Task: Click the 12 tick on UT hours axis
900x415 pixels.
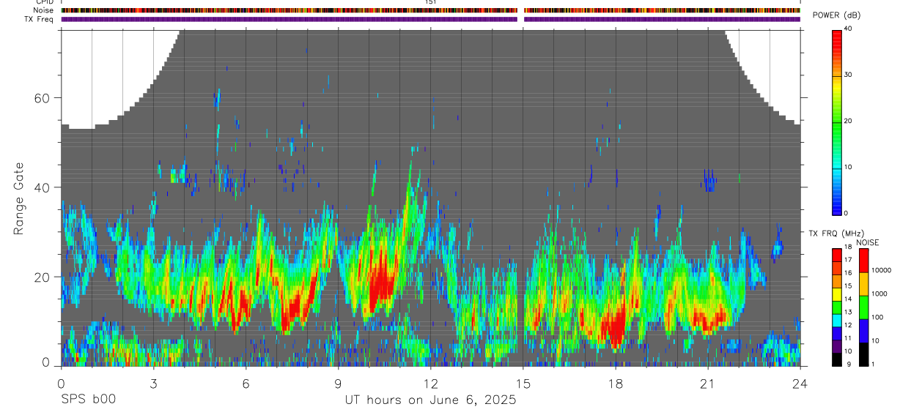Action: pyautogui.click(x=430, y=383)
